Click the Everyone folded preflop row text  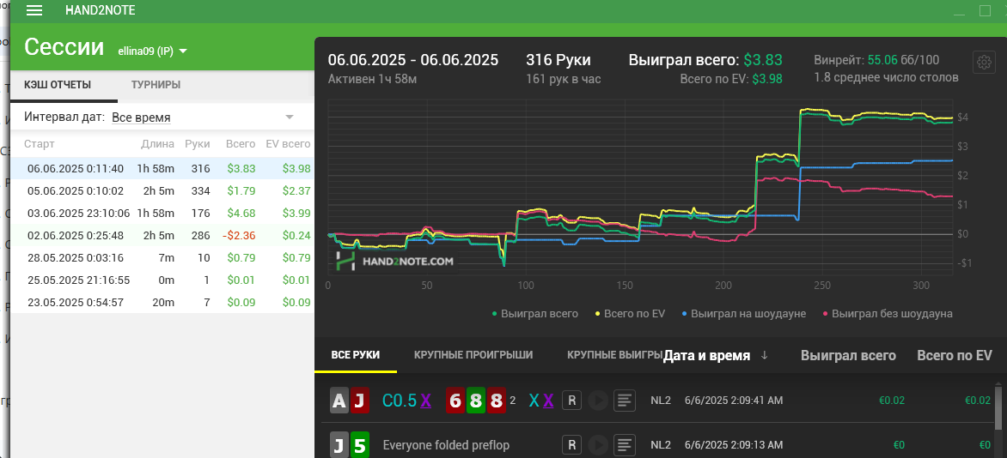click(x=446, y=444)
